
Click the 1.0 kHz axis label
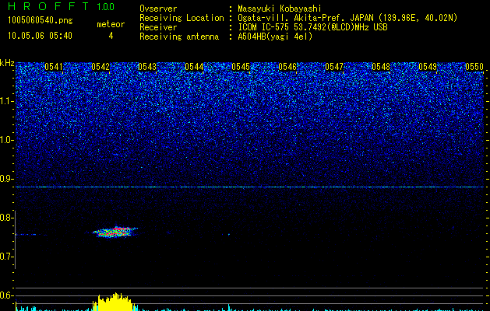click(7, 140)
